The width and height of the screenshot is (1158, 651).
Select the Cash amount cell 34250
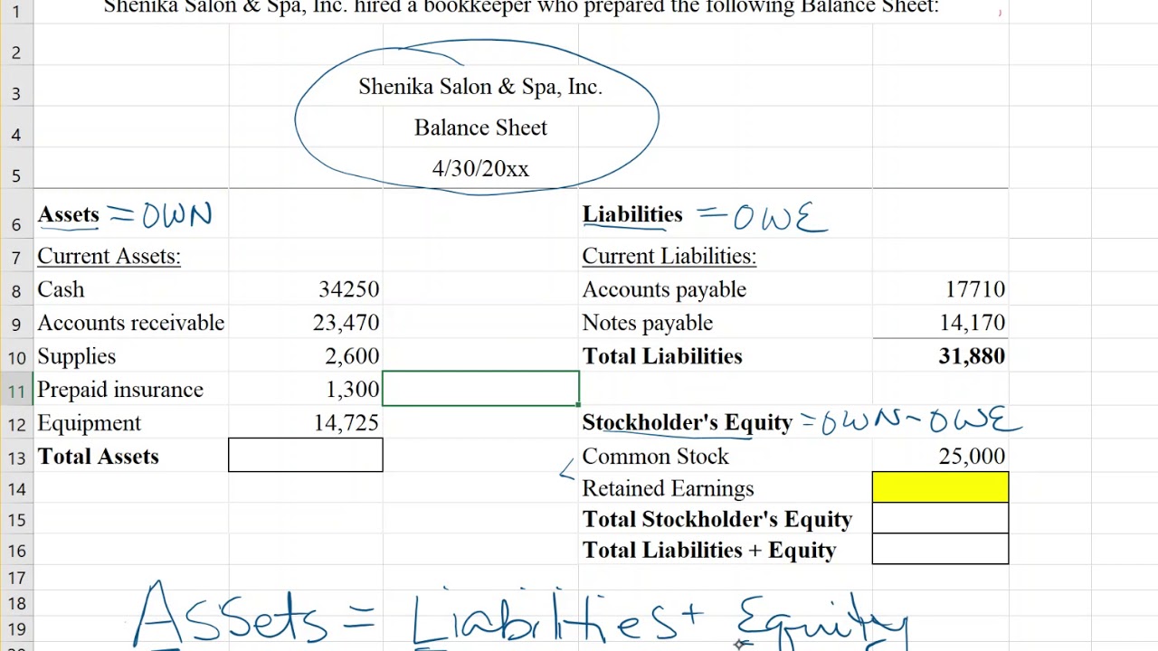pyautogui.click(x=306, y=289)
